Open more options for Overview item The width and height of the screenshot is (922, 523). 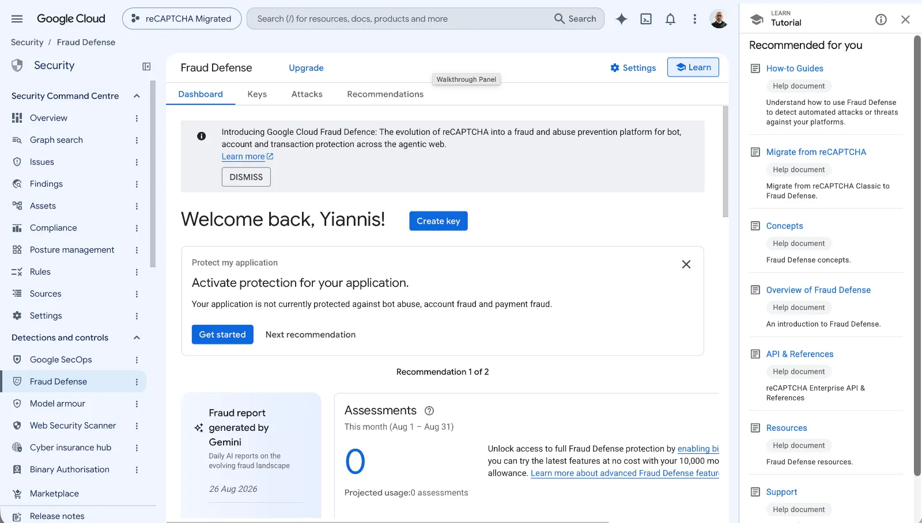[x=137, y=118]
